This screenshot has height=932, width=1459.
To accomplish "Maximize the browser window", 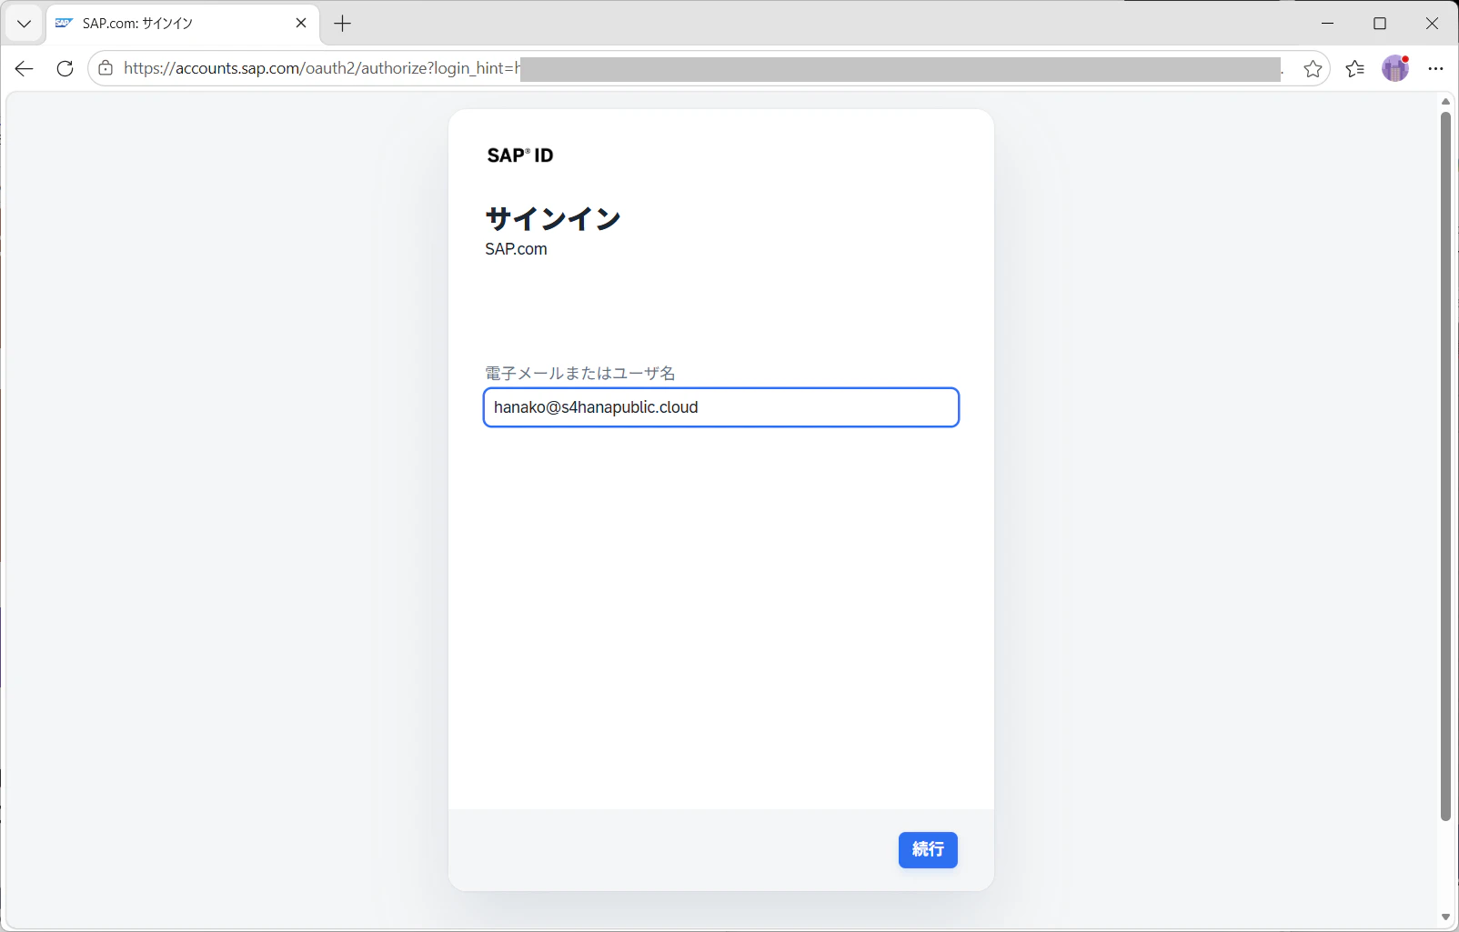I will click(1380, 24).
